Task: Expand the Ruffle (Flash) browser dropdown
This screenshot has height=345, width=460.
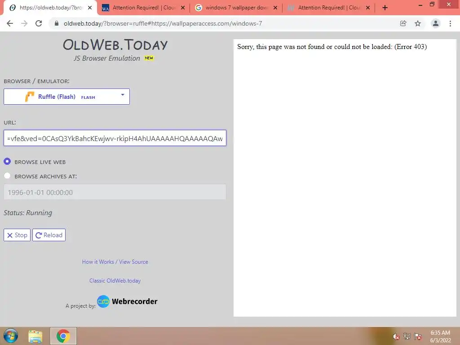Action: coord(66,97)
